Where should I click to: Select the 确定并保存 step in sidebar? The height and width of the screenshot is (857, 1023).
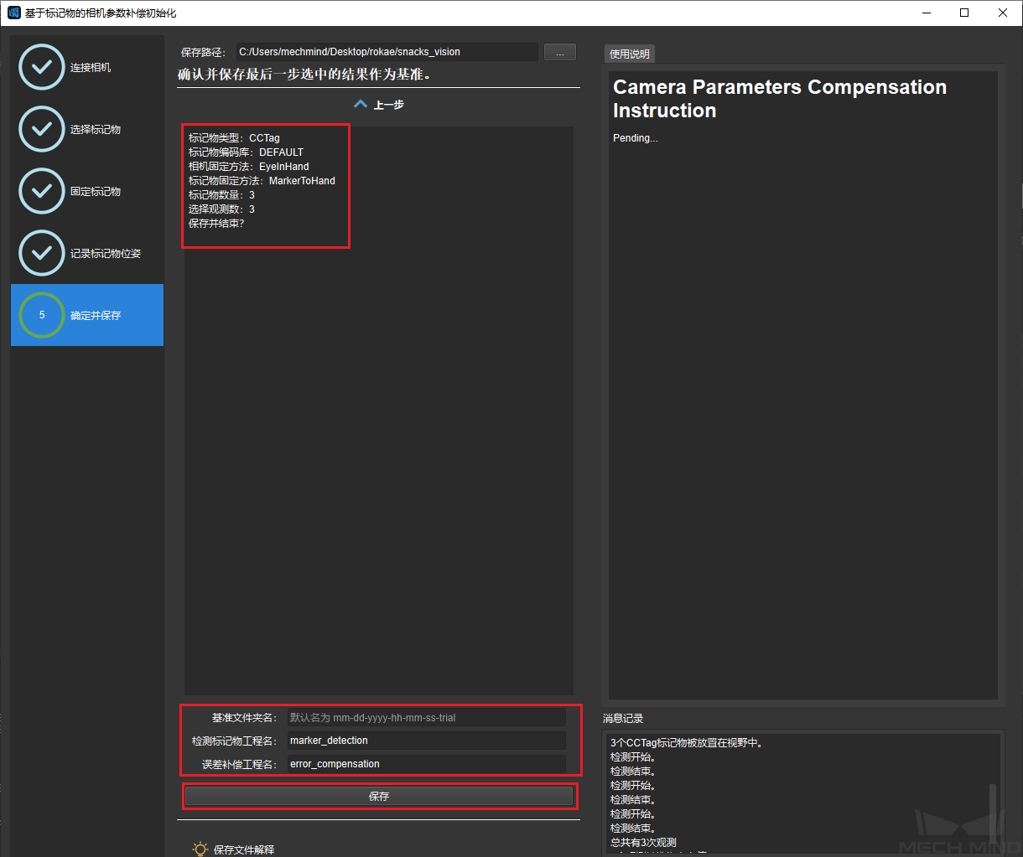[x=96, y=316]
